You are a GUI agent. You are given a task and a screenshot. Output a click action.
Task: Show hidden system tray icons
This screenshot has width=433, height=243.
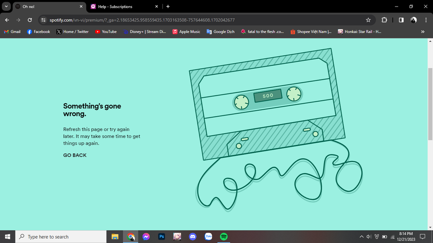[361, 237]
